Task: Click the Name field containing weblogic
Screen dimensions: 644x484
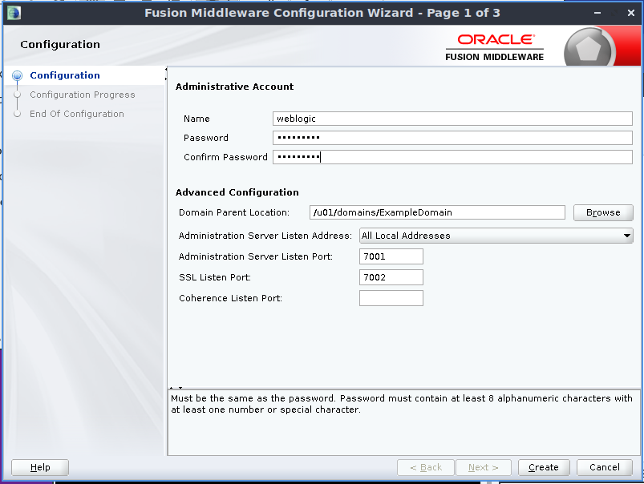Action: [x=452, y=119]
